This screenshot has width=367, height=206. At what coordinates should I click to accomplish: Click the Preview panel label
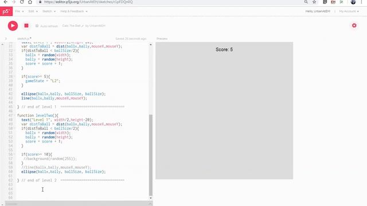162,38
